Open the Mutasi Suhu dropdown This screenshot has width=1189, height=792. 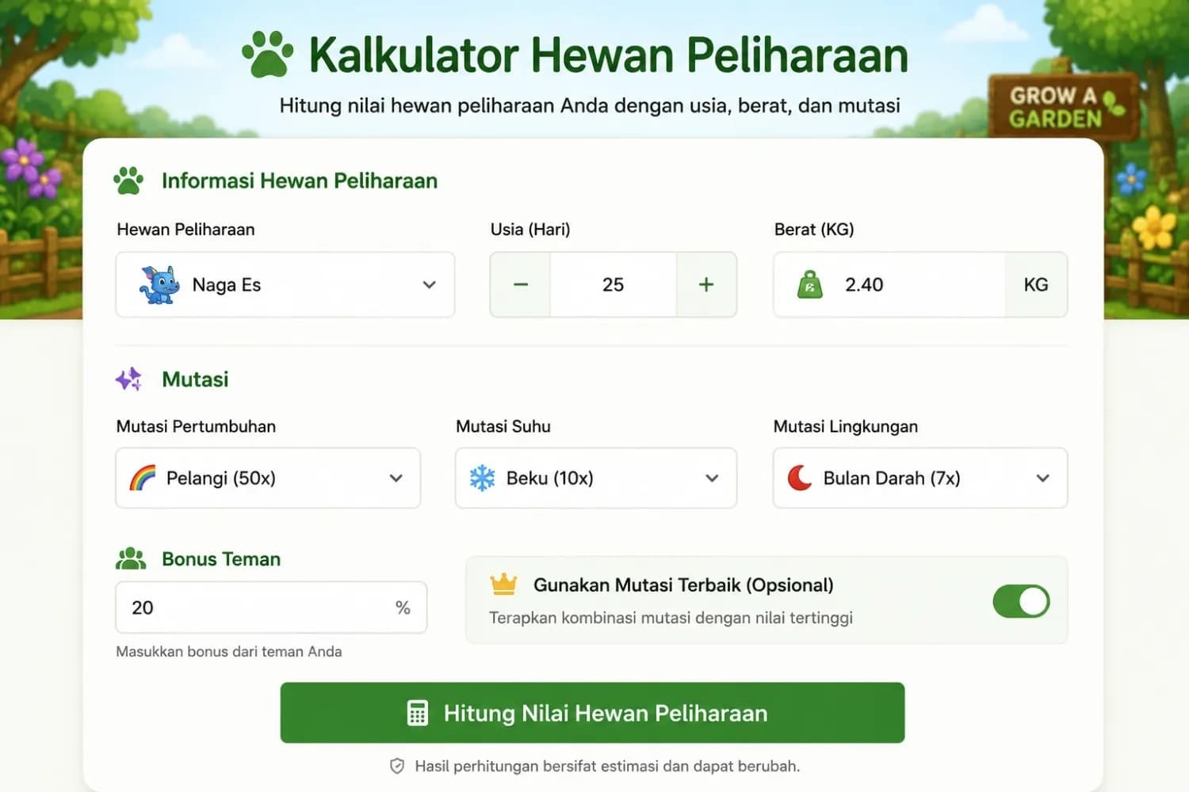tap(596, 478)
